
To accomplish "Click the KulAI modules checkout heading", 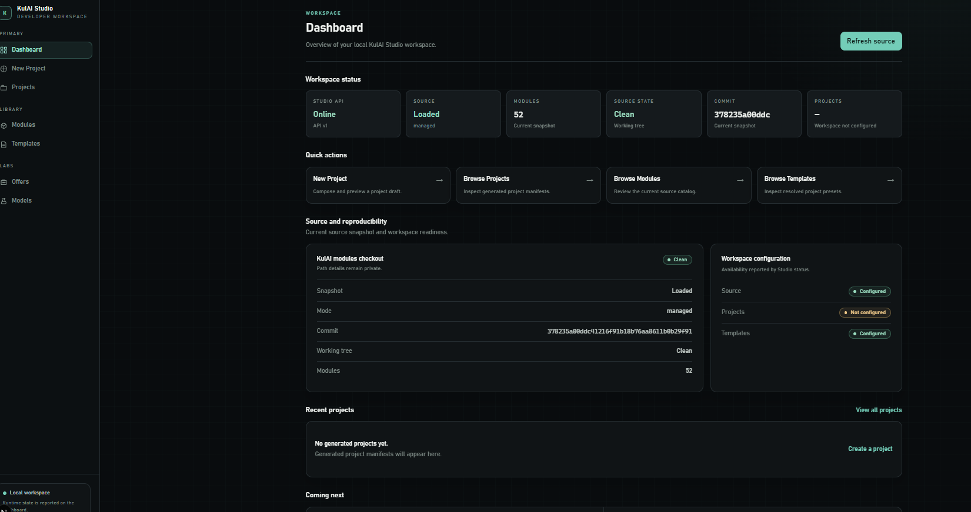I will click(x=350, y=259).
